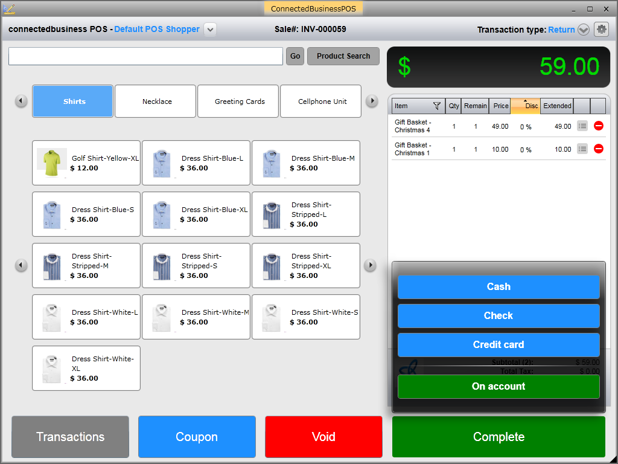The width and height of the screenshot is (618, 464).
Task: Open the settings gear icon
Action: [601, 29]
